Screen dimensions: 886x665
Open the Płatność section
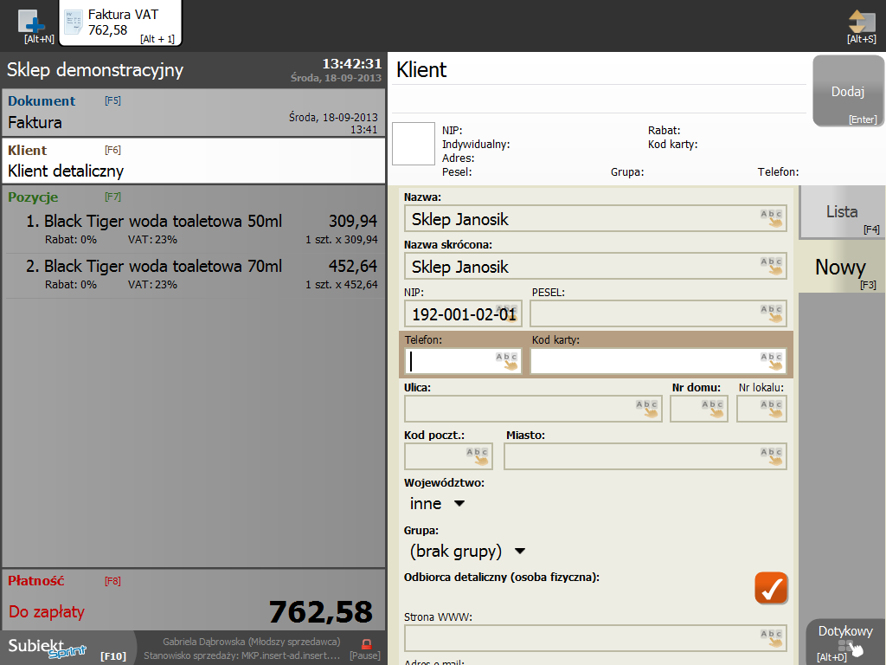pos(193,599)
